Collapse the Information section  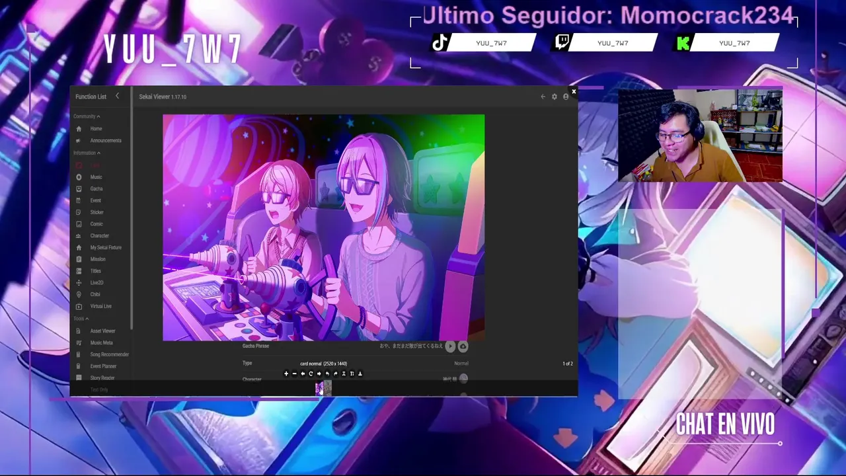(x=87, y=153)
